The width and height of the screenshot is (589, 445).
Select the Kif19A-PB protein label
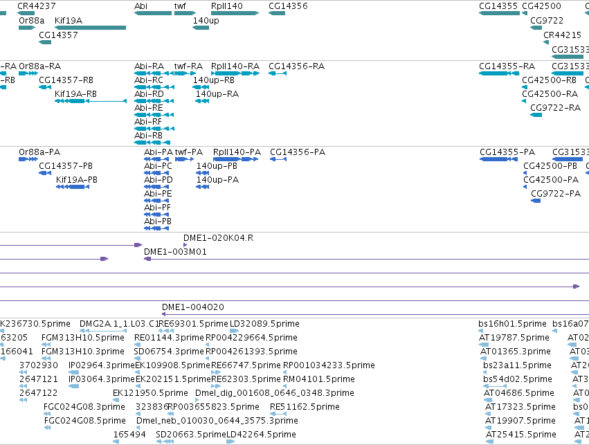(x=77, y=180)
